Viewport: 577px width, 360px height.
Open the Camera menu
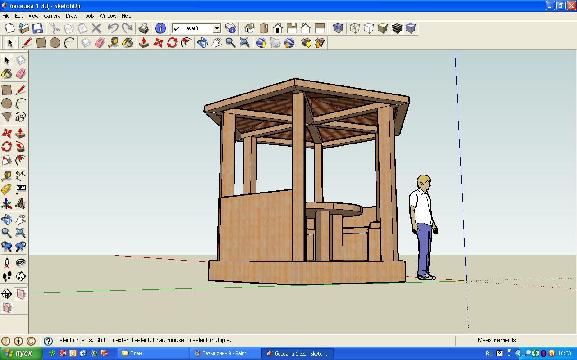[52, 16]
